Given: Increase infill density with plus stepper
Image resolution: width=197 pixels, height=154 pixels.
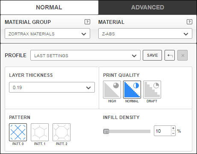Looking at the screenshot, I should pyautogui.click(x=173, y=128).
